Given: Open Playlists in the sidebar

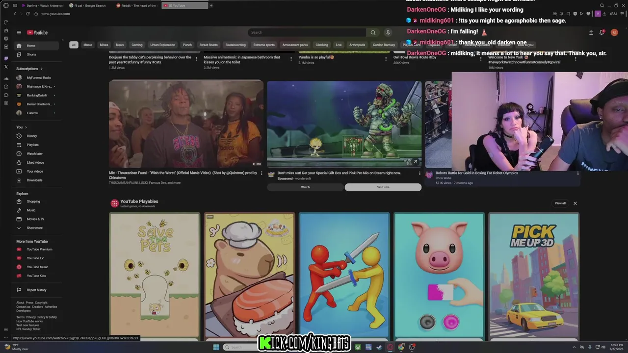Looking at the screenshot, I should point(36,145).
